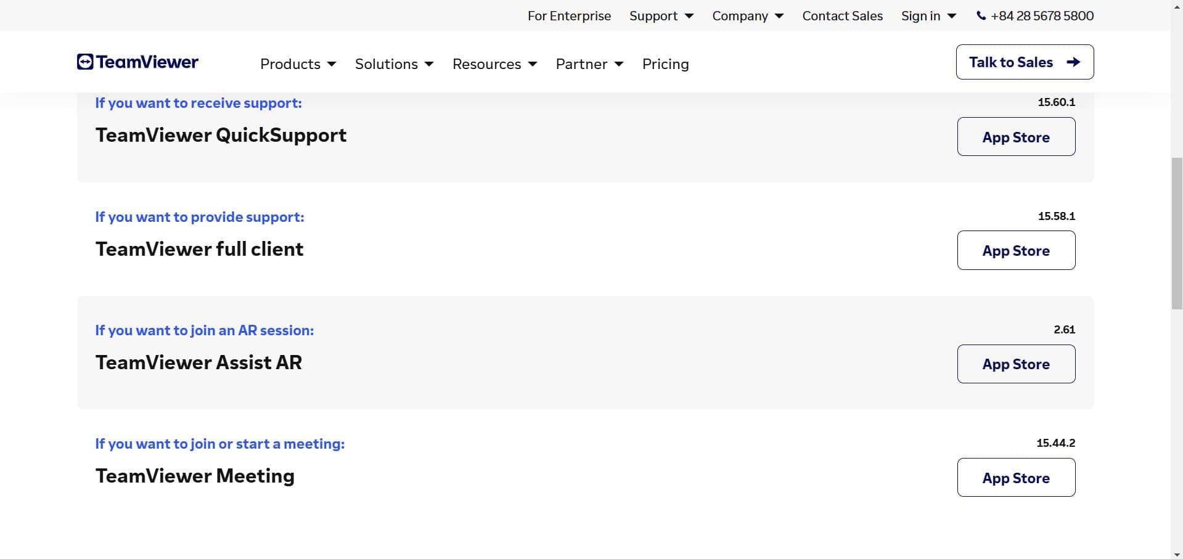Go to the Pricing page
This screenshot has width=1183, height=559.
point(665,64)
